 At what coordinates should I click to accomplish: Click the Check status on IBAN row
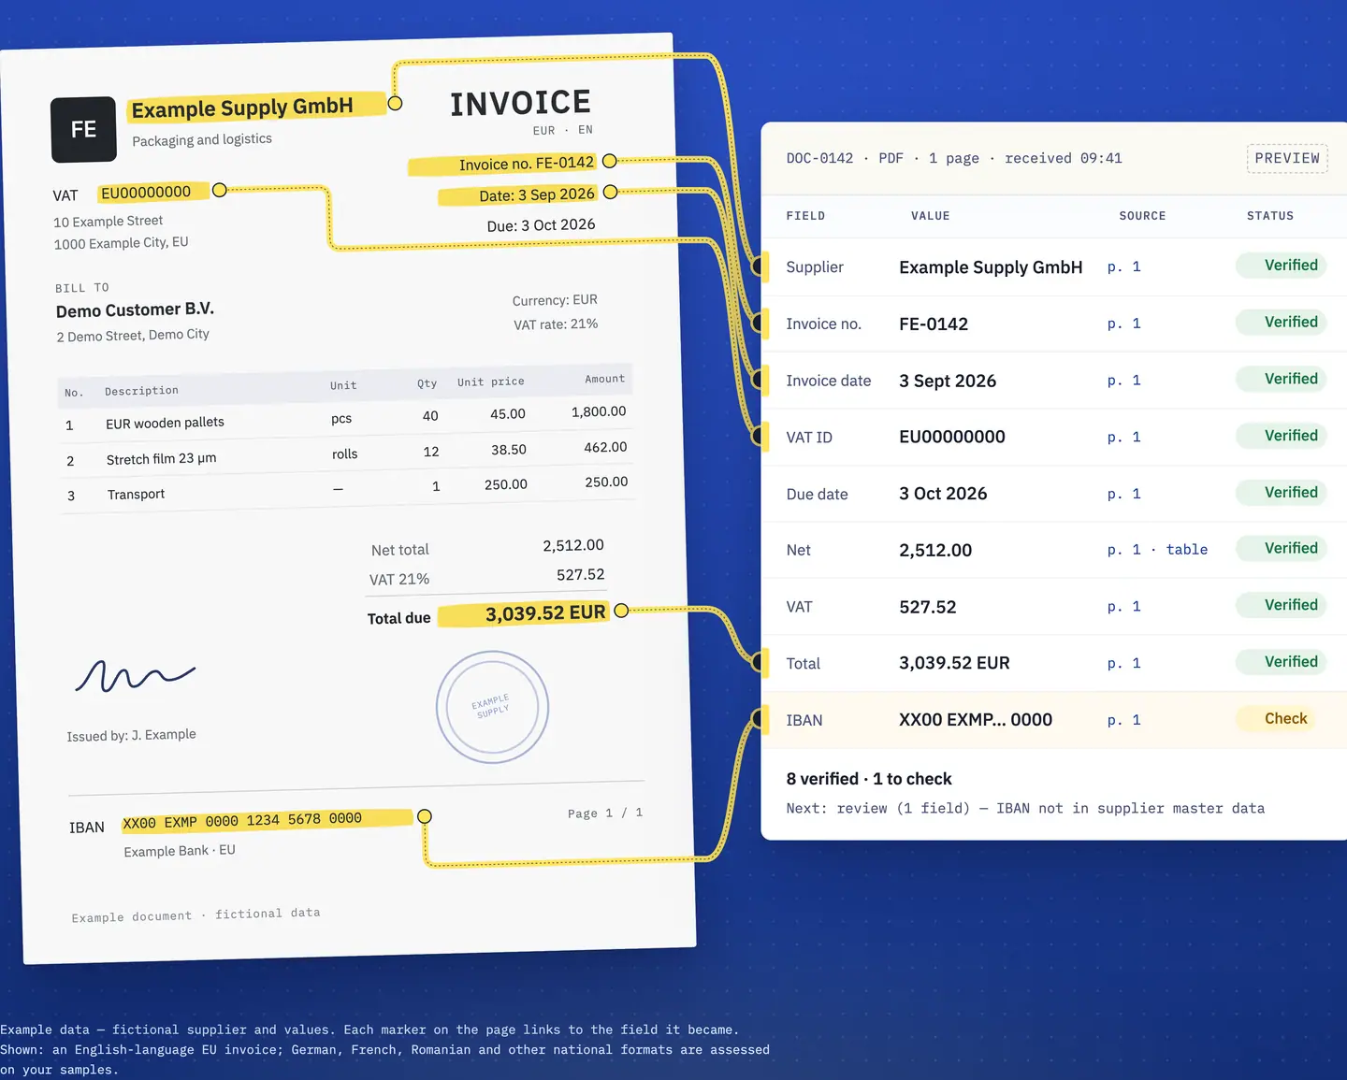(x=1277, y=719)
